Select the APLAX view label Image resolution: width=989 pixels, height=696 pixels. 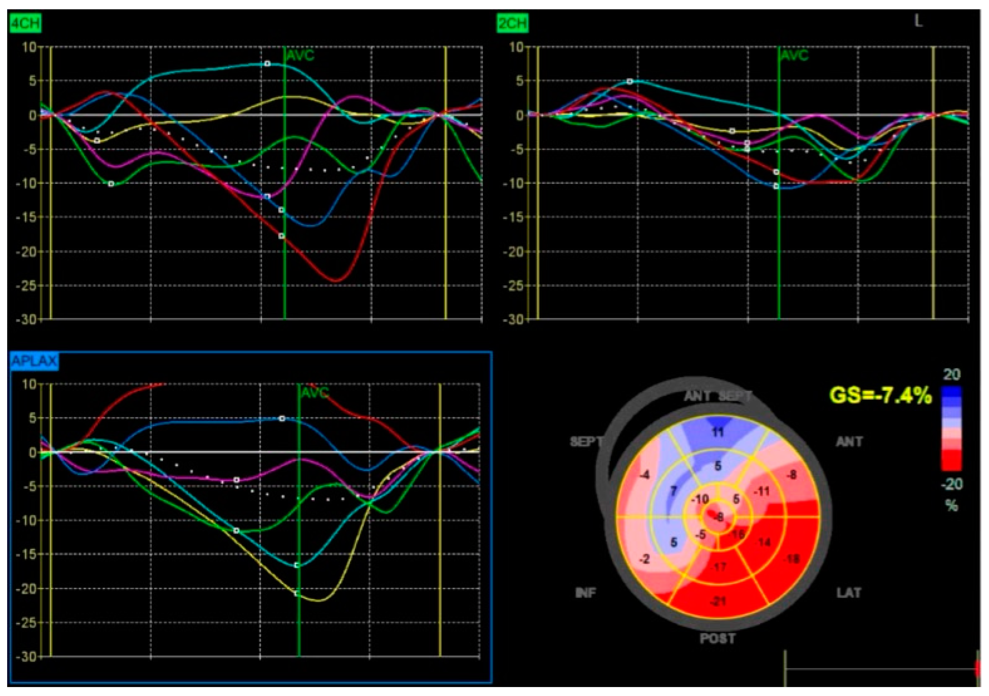pos(34,361)
